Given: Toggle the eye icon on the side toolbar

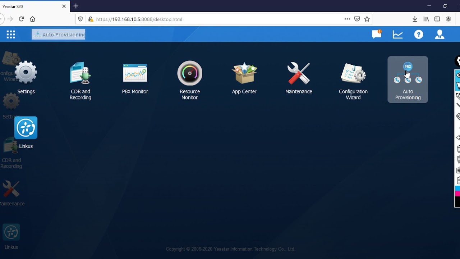Looking at the screenshot, I should point(459,75).
